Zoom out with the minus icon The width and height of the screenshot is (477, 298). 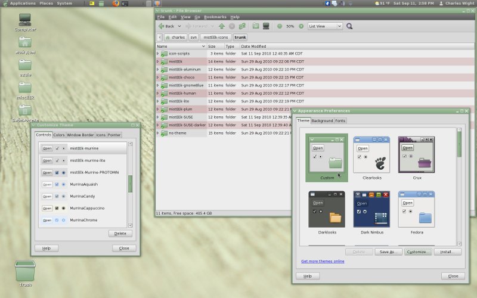coord(280,26)
